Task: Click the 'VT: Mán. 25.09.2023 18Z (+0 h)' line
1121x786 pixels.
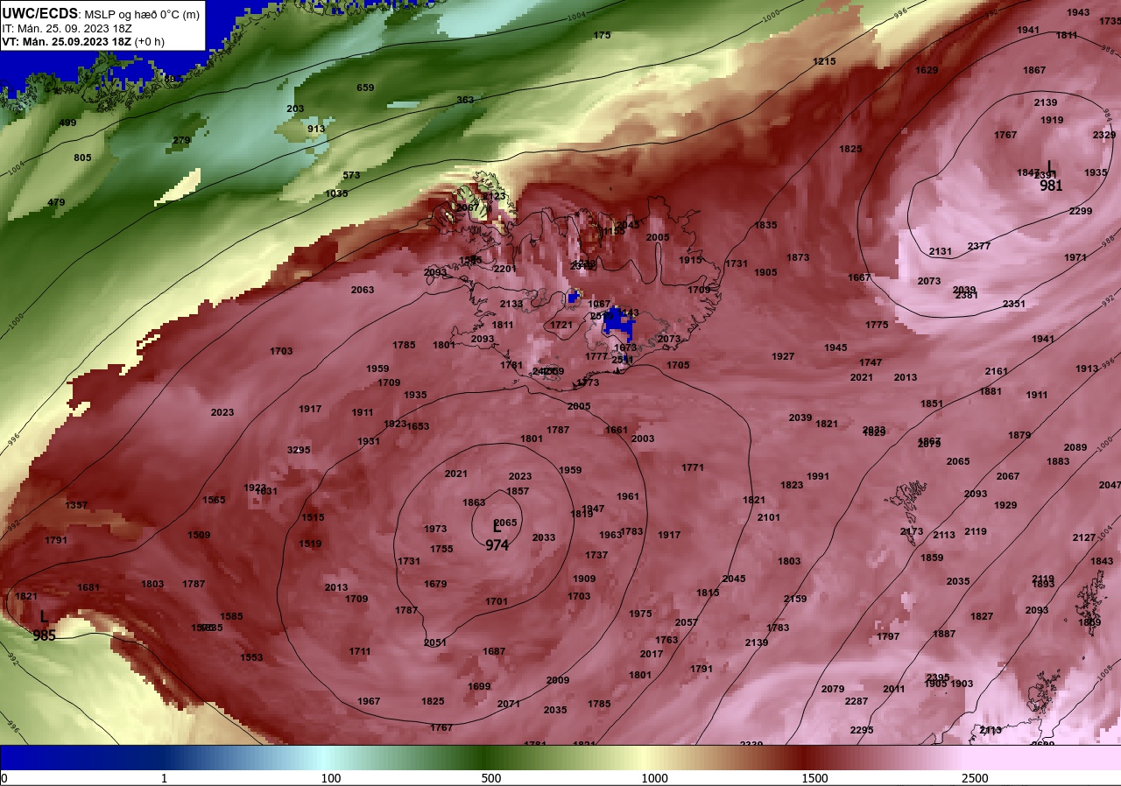Action: pyautogui.click(x=83, y=41)
